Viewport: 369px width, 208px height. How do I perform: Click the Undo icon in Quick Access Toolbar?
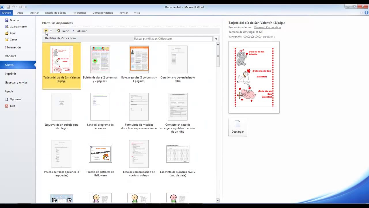(13, 7)
